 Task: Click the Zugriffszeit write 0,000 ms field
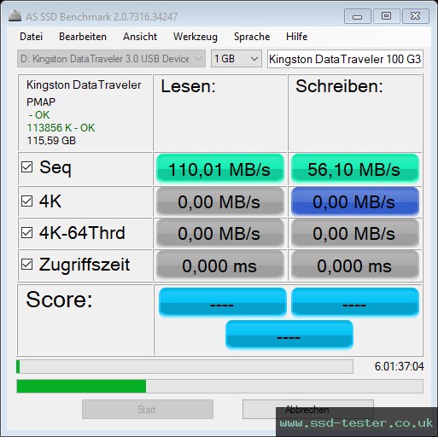point(355,265)
